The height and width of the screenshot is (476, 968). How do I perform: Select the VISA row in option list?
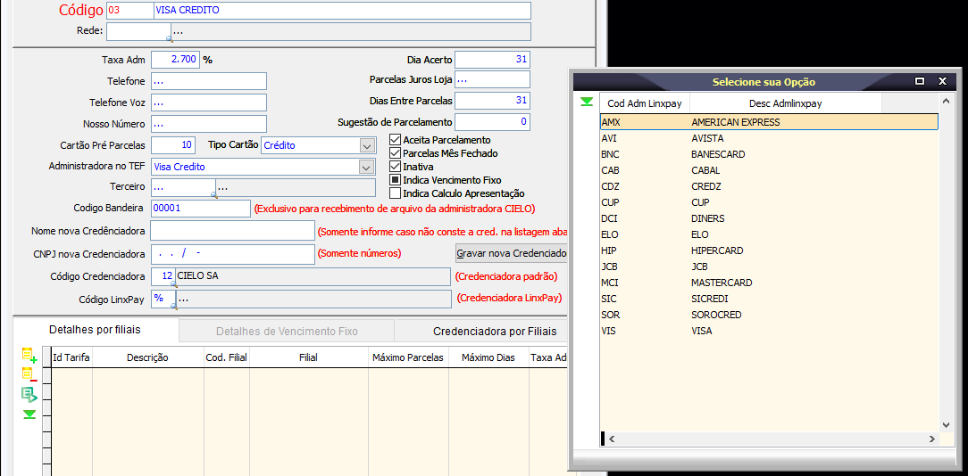click(x=769, y=331)
